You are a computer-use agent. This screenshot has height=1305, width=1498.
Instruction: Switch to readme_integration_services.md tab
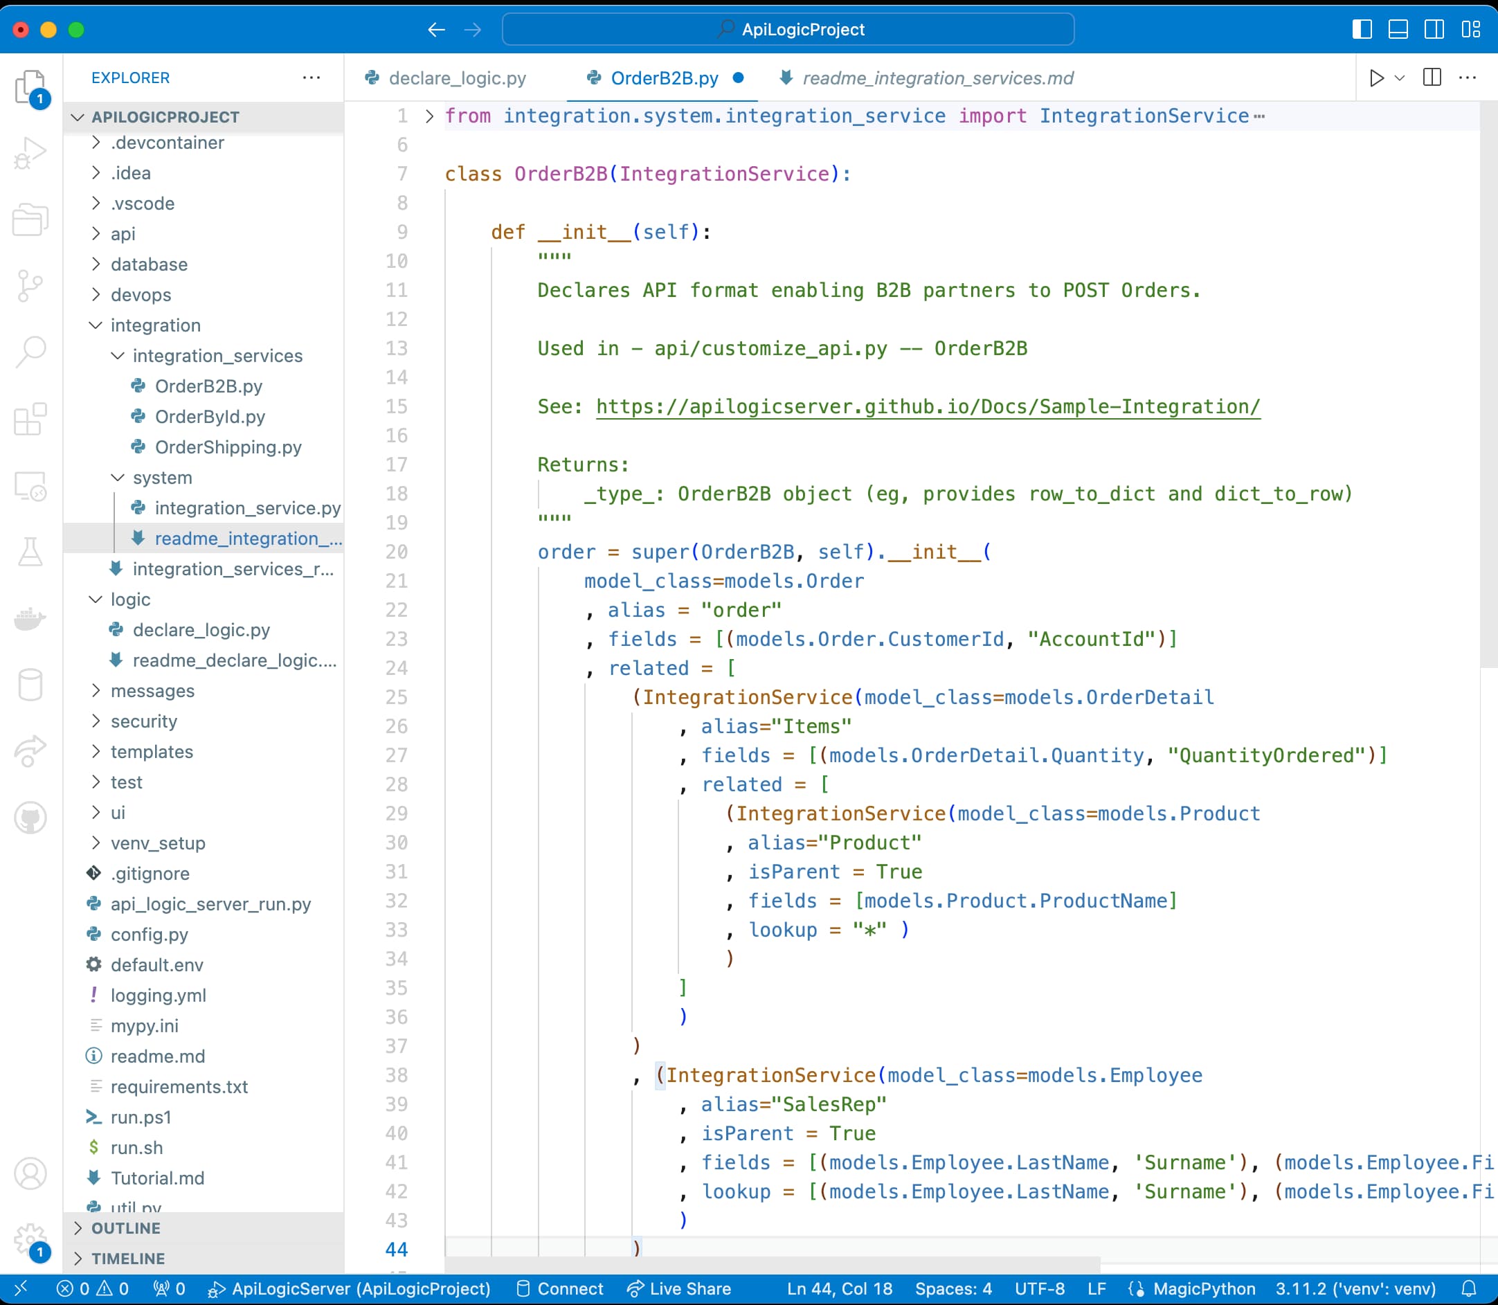point(937,78)
